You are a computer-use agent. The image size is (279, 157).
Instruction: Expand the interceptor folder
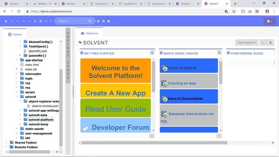[x=17, y=74]
